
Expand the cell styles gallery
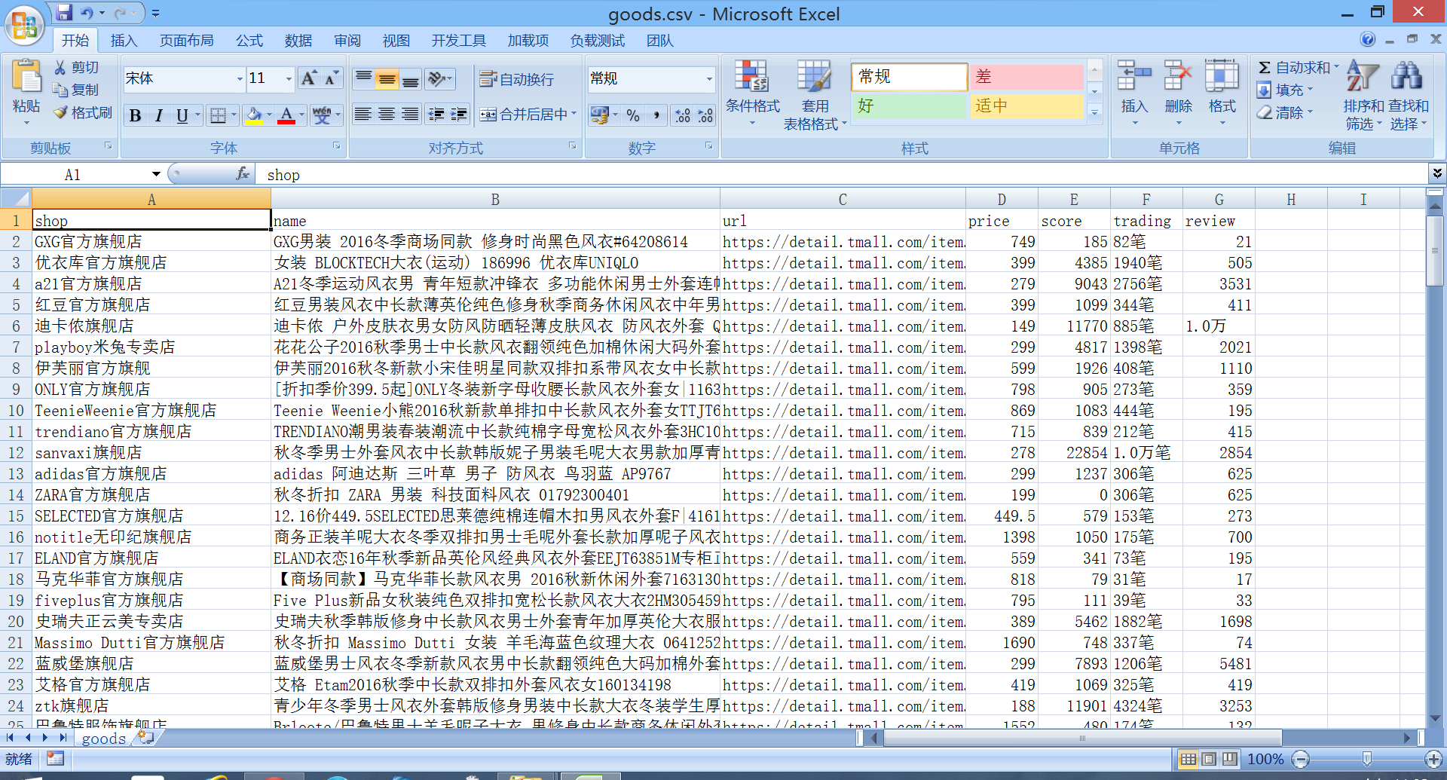(1095, 112)
